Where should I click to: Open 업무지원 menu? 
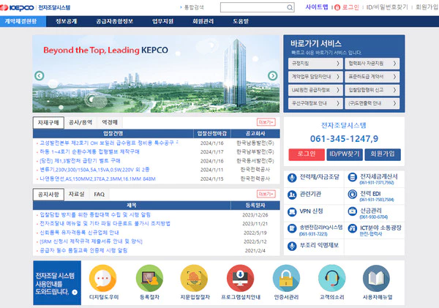pyautogui.click(x=163, y=21)
